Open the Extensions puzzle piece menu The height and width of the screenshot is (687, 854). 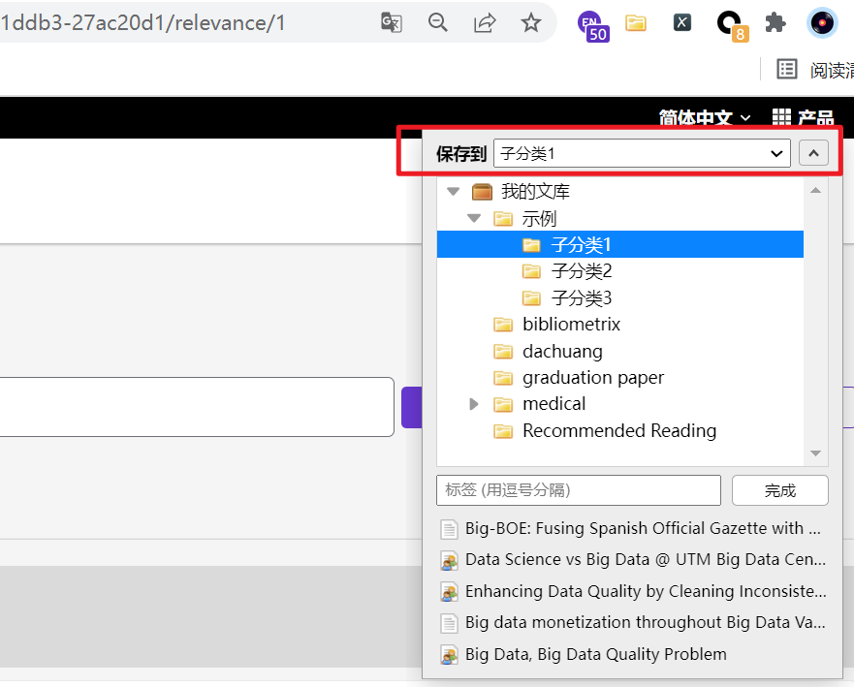click(775, 23)
